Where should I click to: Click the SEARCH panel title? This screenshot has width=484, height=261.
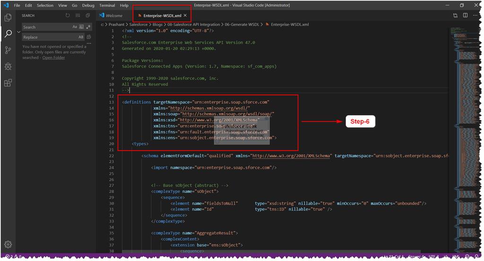[x=28, y=16]
